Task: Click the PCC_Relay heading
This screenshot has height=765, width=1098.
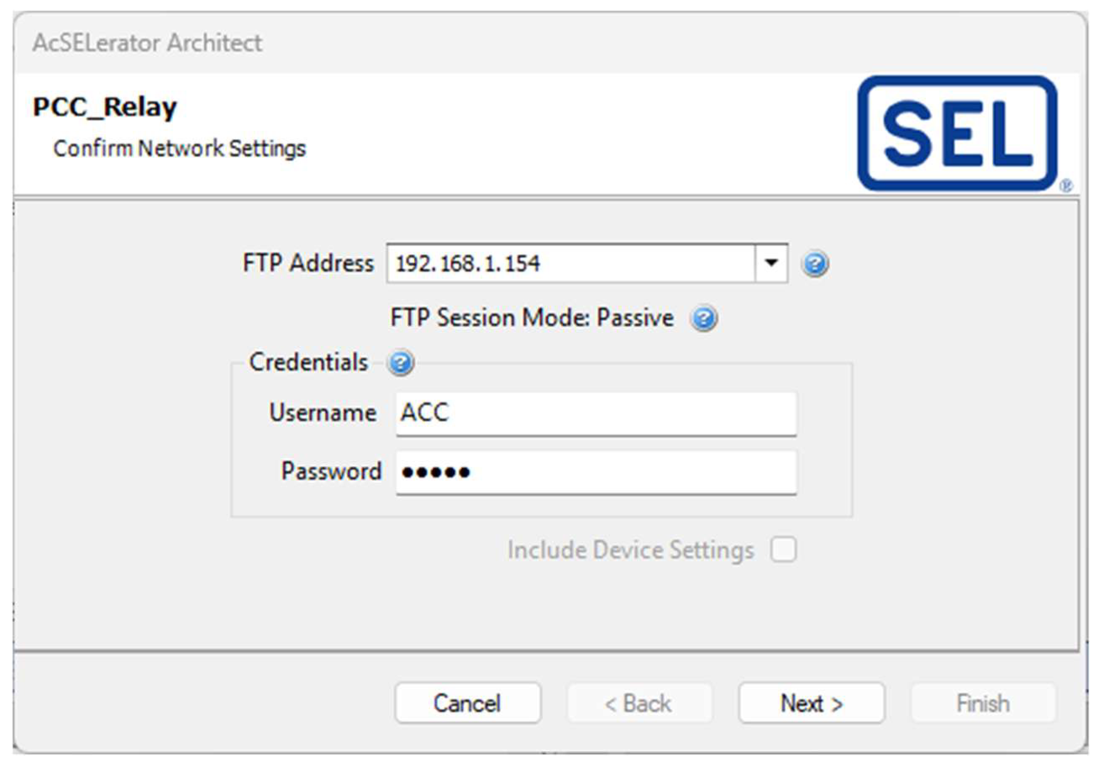Action: pyautogui.click(x=105, y=107)
